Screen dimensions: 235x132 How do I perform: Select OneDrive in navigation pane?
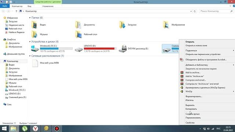click(11, 40)
